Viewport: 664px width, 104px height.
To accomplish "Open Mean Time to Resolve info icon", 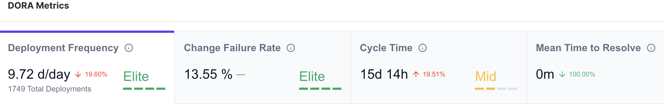I will [651, 48].
